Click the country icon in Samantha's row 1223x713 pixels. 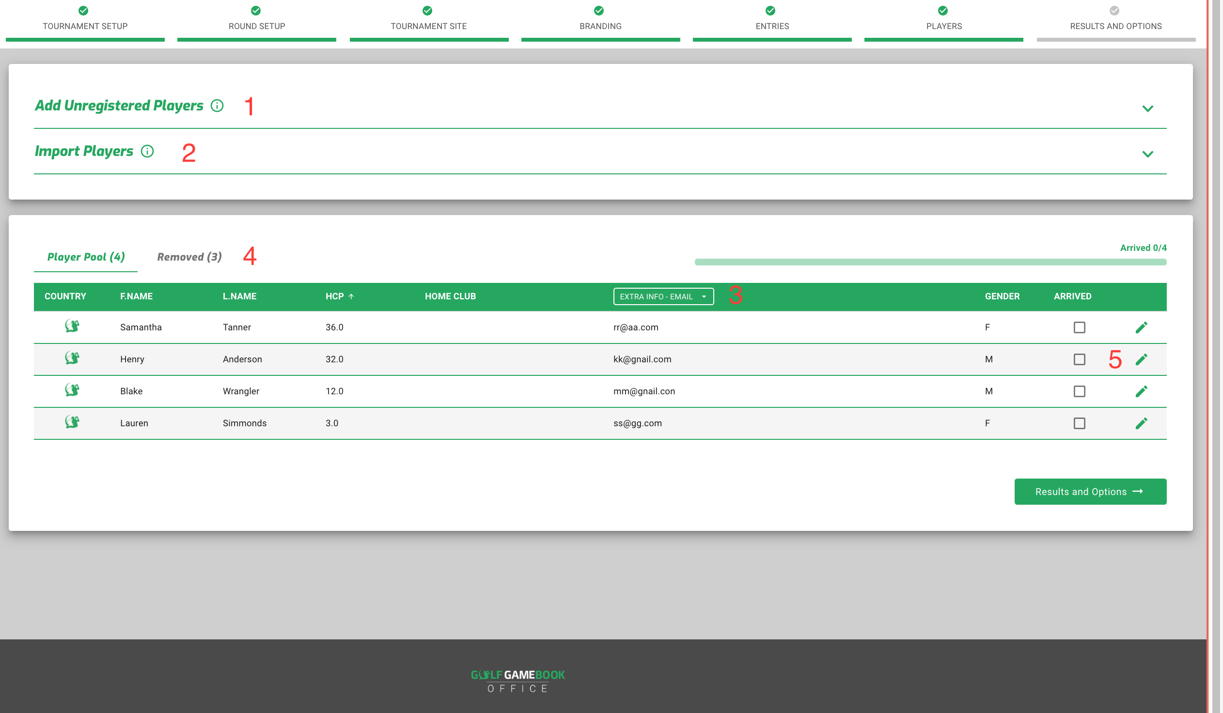(x=72, y=326)
